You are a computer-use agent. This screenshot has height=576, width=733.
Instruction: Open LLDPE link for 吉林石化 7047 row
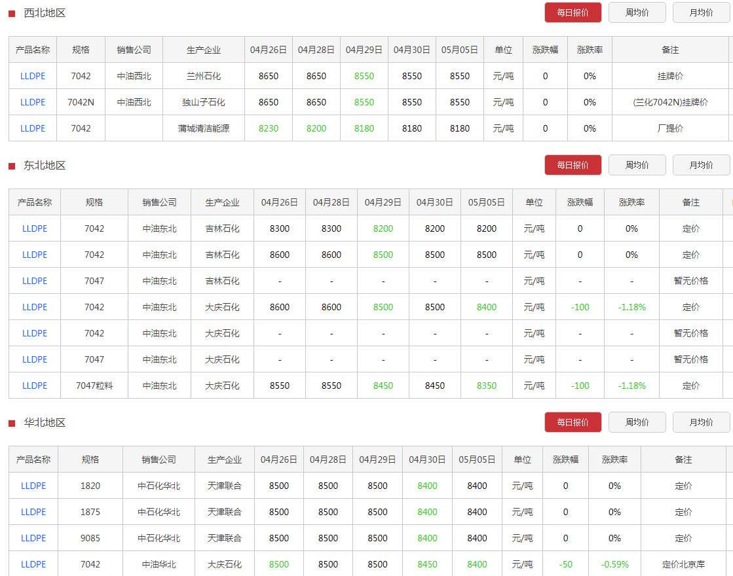point(35,281)
